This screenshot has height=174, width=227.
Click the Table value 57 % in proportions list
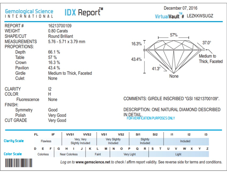[x=52, y=57]
